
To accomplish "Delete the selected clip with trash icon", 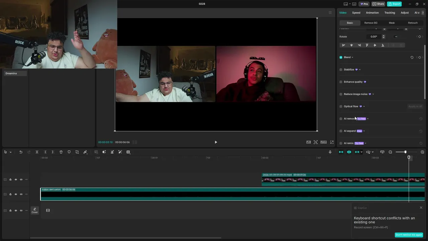I will 61,152.
